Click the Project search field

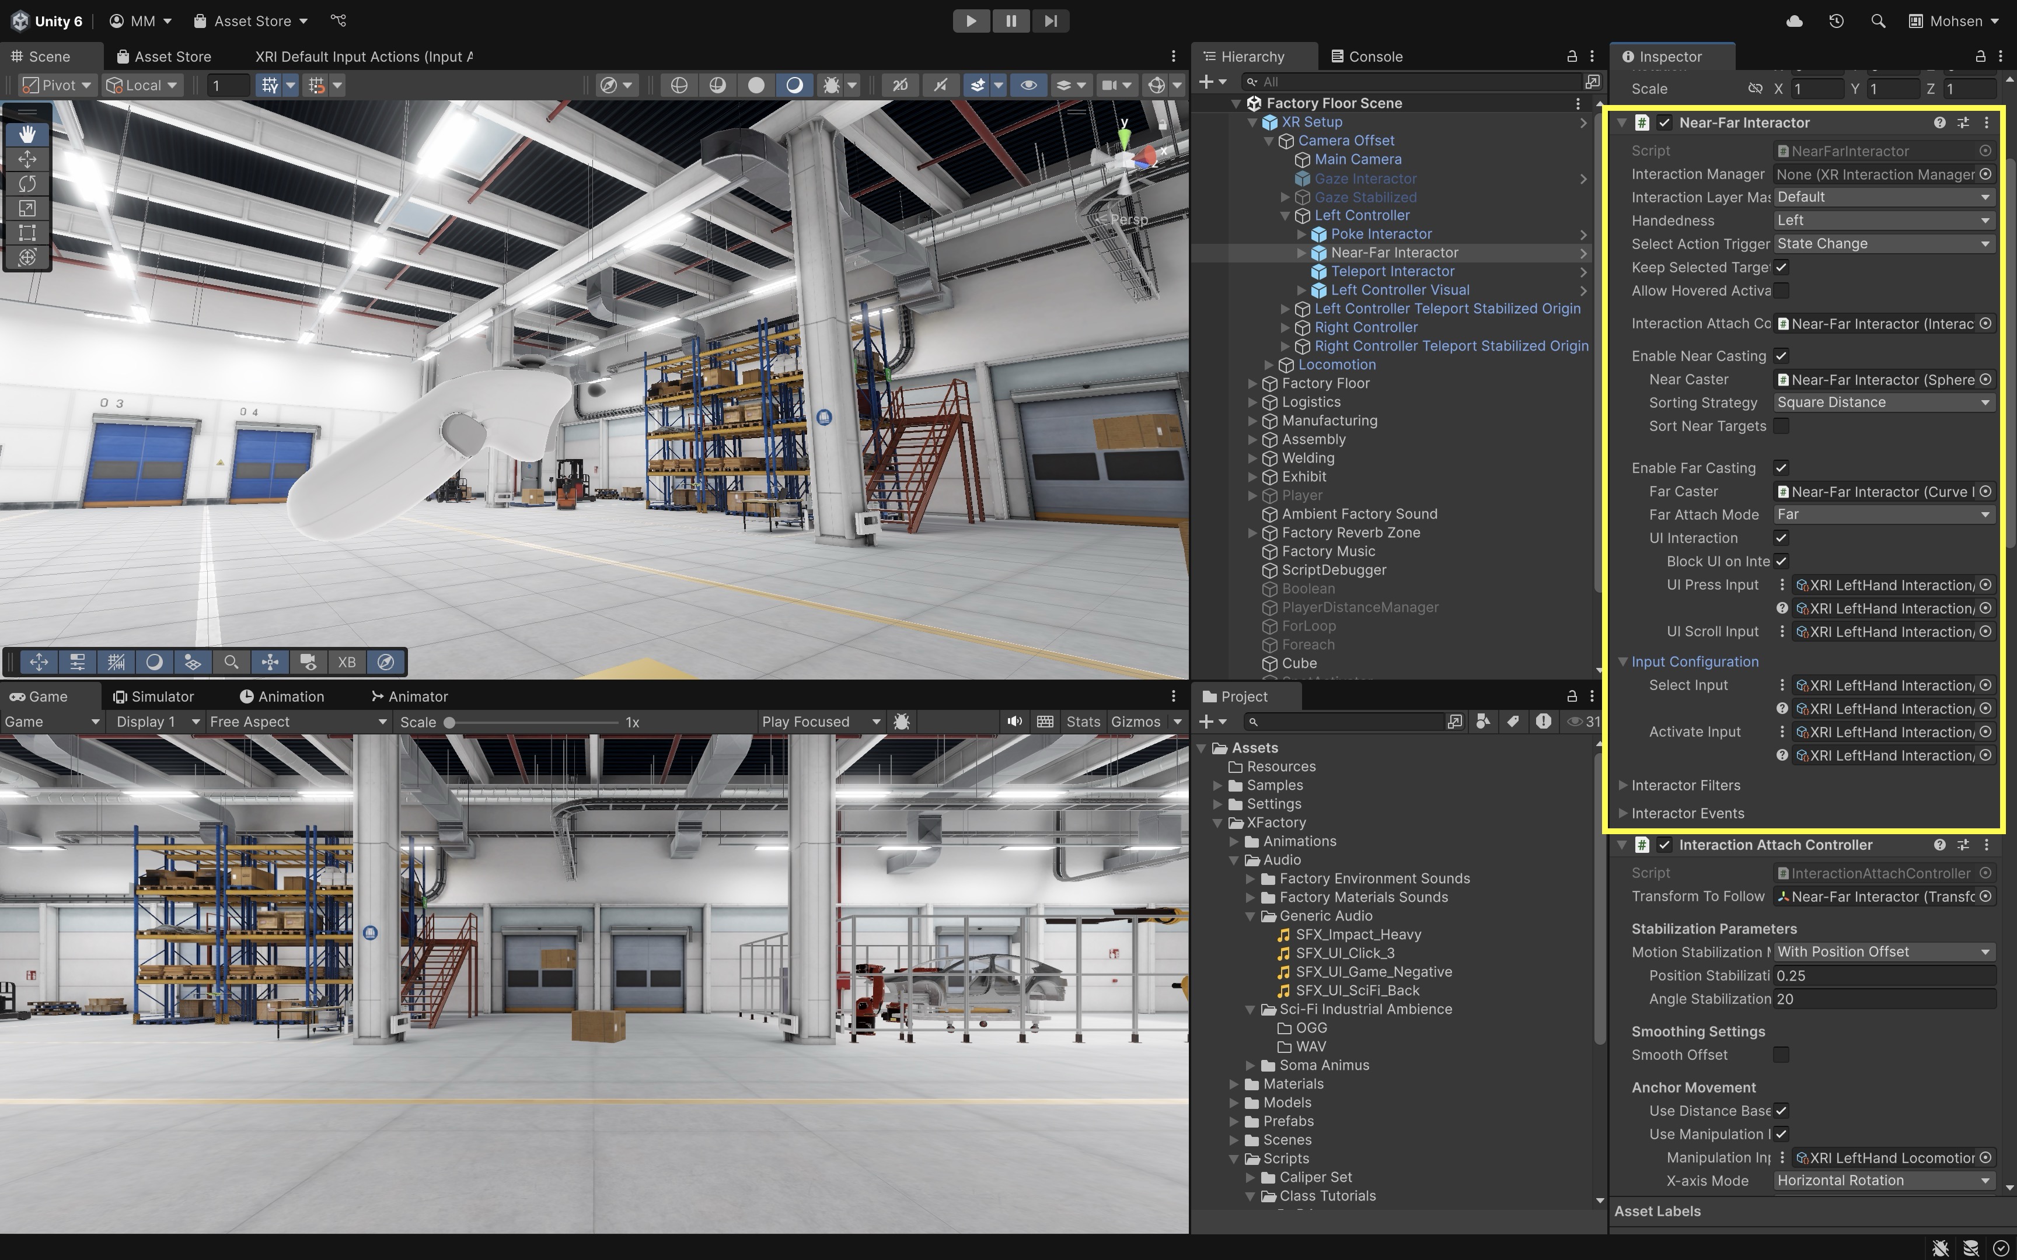pos(1343,722)
